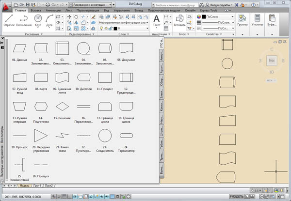Image resolution: width=291 pixels, height=201 pixels.
Task: Click the Верх face on ViewCube
Action: pos(272,60)
